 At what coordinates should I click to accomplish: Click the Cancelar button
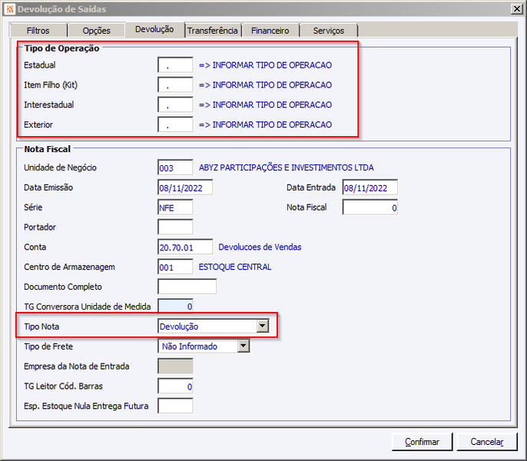[487, 442]
